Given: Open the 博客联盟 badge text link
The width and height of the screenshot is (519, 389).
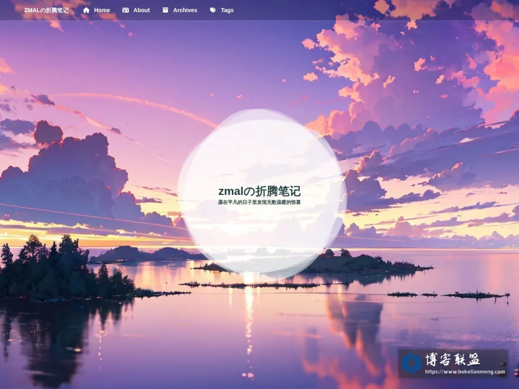Looking at the screenshot, I should 452,359.
